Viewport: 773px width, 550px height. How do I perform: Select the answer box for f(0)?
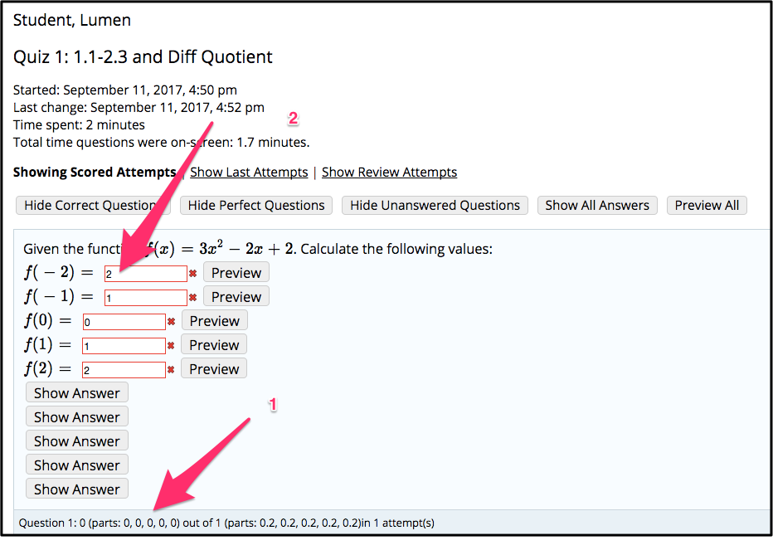pos(123,321)
